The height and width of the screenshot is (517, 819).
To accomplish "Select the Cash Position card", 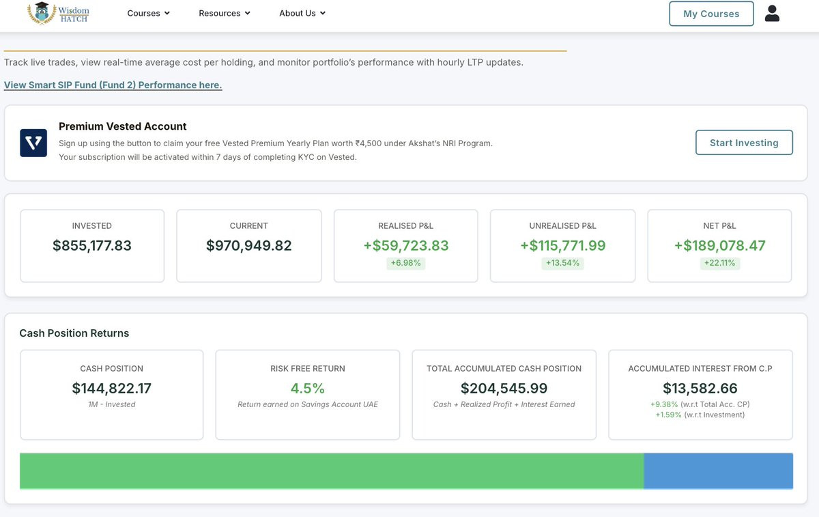I will point(112,395).
